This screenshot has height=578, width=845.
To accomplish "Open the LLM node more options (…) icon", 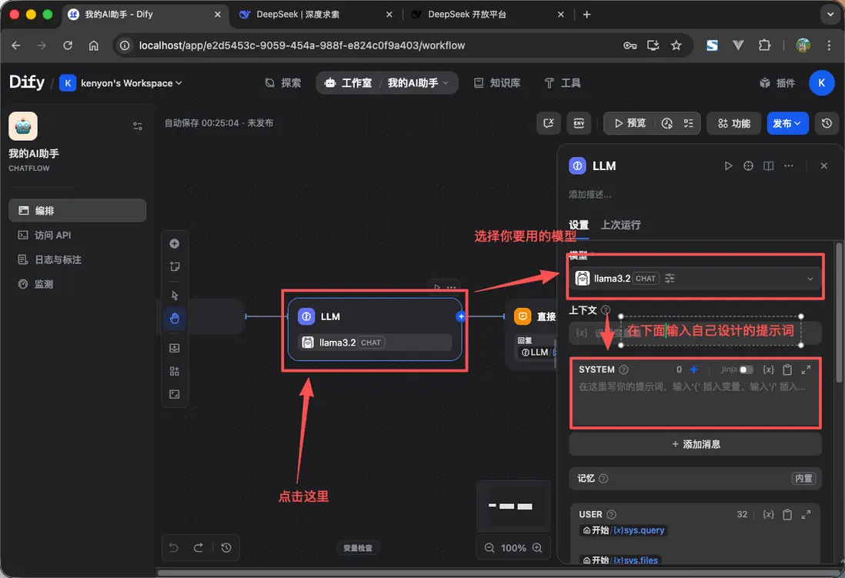I will click(789, 165).
